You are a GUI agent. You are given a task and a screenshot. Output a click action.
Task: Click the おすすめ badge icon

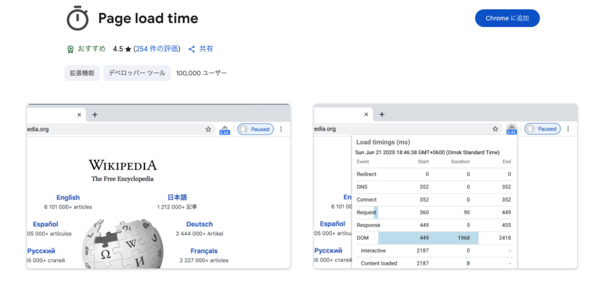[x=70, y=49]
